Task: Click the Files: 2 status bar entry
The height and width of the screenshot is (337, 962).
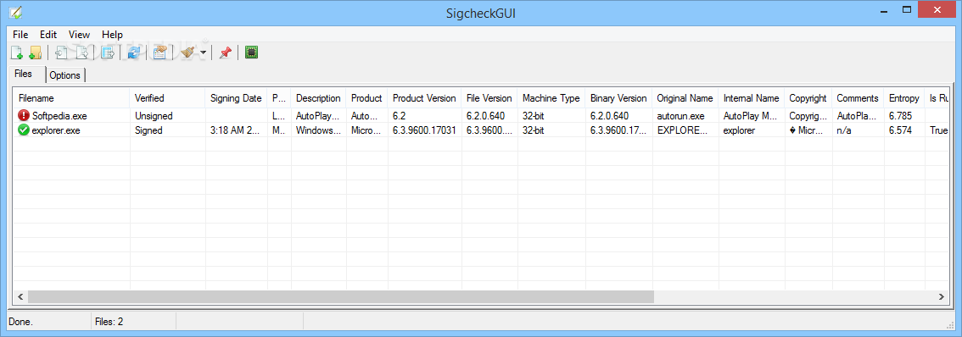Action: point(109,321)
